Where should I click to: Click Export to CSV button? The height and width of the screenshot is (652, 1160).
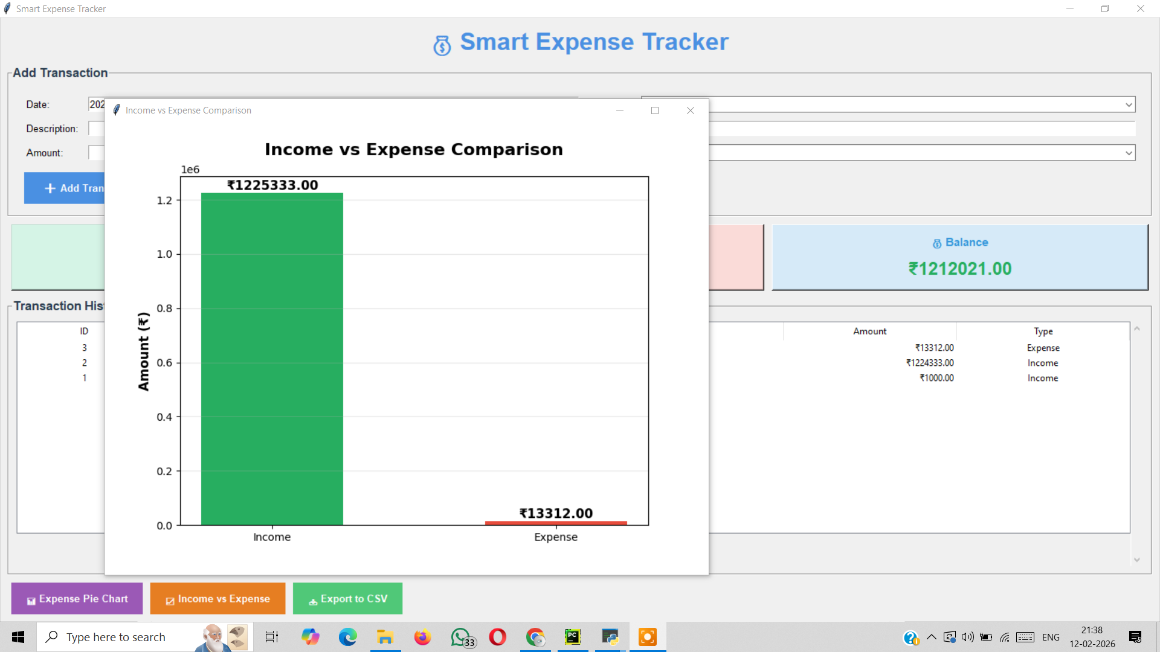click(x=347, y=598)
